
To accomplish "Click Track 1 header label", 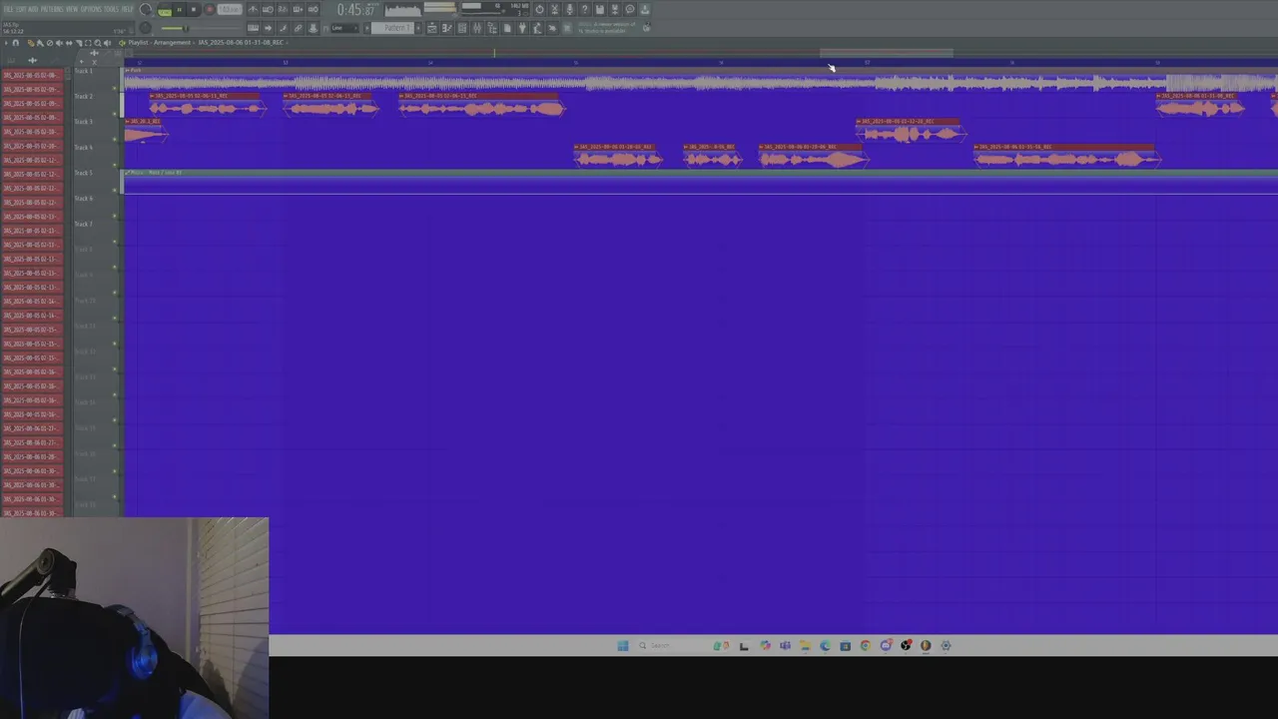I will click(84, 71).
